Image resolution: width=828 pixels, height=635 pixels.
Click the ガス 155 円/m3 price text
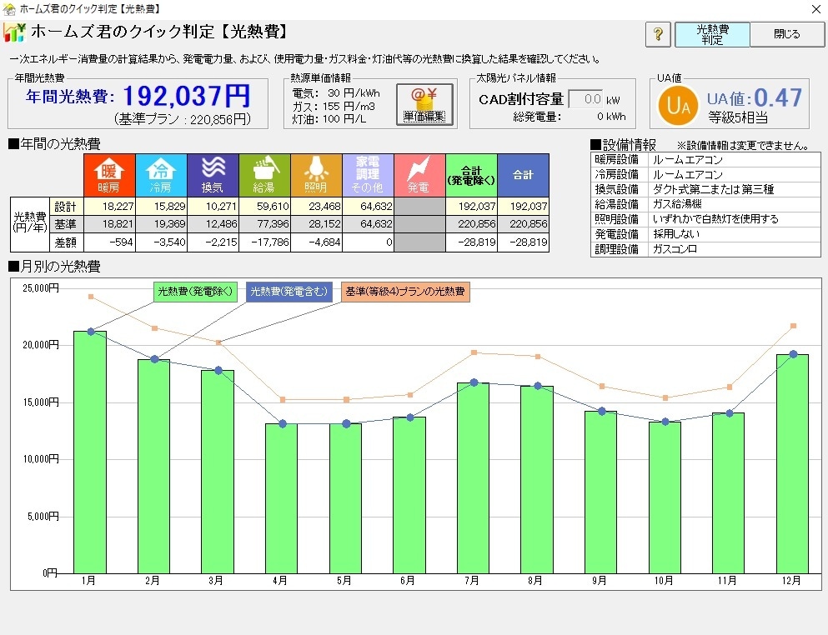click(x=334, y=106)
